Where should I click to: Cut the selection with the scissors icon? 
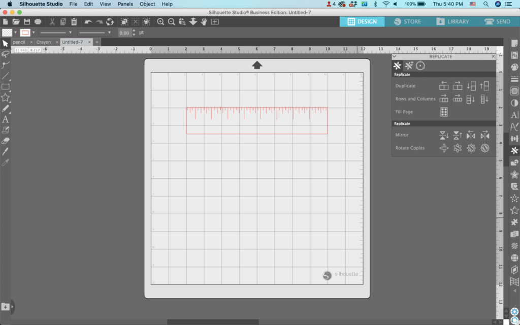(x=52, y=22)
